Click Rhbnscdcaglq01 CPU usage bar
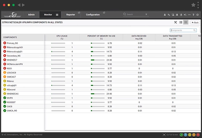 pos(58,52)
